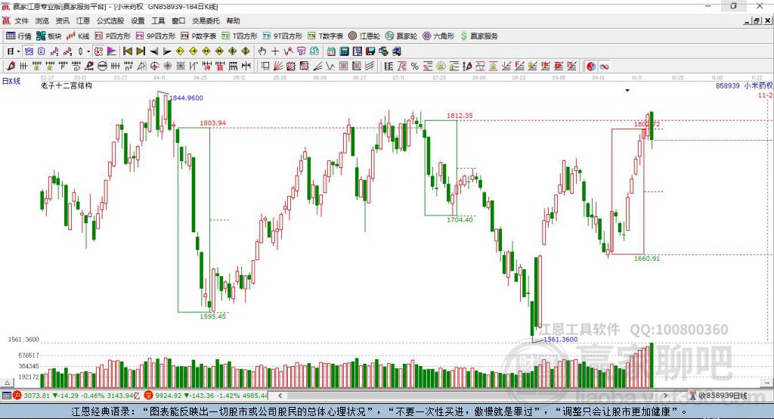
Task: Click the 1595.45 green price label
Action: click(212, 316)
